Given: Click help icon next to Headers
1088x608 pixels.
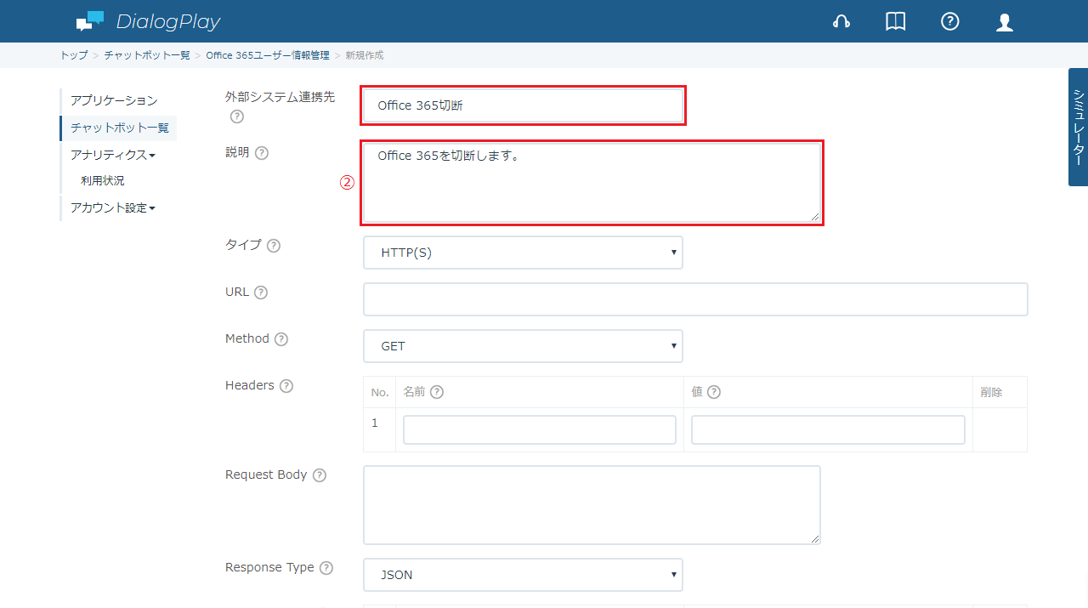Looking at the screenshot, I should pyautogui.click(x=286, y=386).
